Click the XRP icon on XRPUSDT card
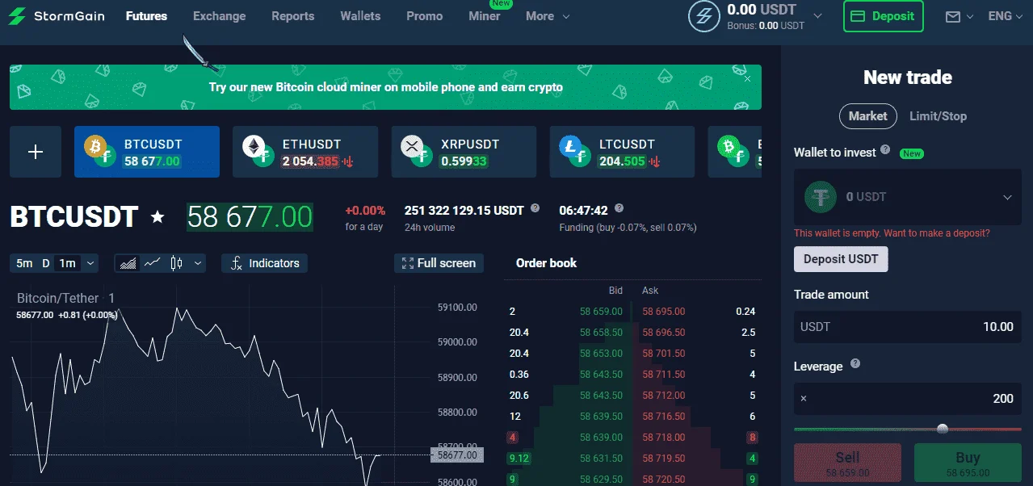The width and height of the screenshot is (1033, 486). [x=413, y=146]
